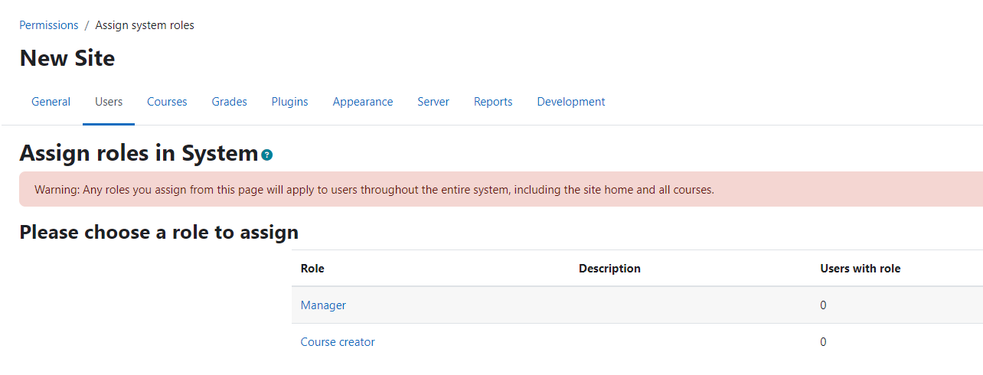Open the Plugins tab

(x=289, y=102)
